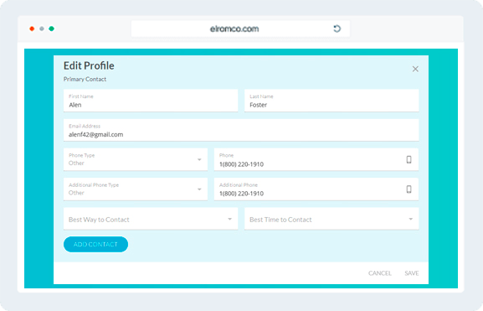Click the Phone number input field
The image size is (483, 311).
tap(316, 159)
